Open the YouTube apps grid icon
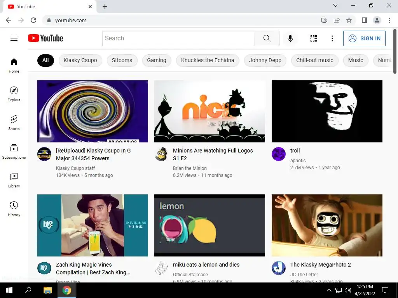Viewport: 398px width, 298px height. click(x=314, y=38)
